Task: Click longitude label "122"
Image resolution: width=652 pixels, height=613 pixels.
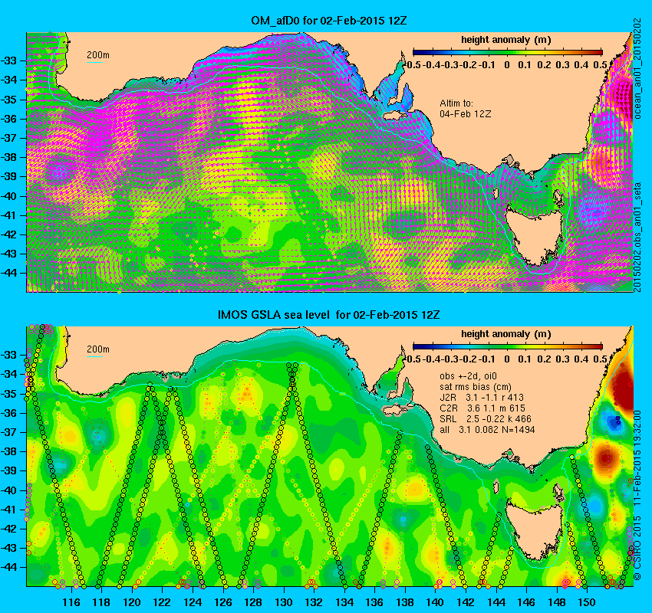Action: (163, 602)
